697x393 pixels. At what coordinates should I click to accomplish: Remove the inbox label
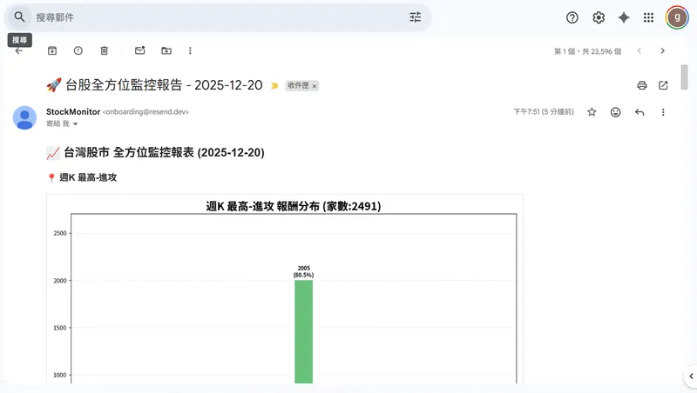tap(315, 86)
